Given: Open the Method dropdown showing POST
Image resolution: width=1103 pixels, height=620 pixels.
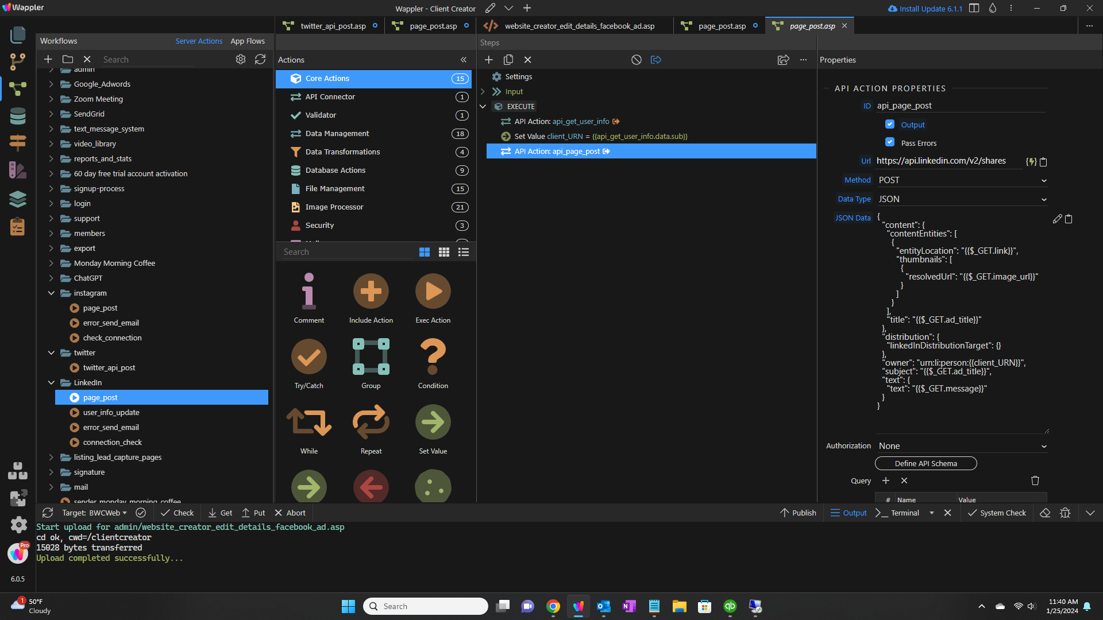Looking at the screenshot, I should click(962, 180).
